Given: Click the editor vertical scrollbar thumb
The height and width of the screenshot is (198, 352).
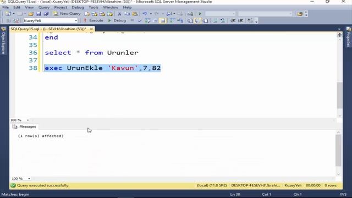Looking at the screenshot, I should coord(339,95).
